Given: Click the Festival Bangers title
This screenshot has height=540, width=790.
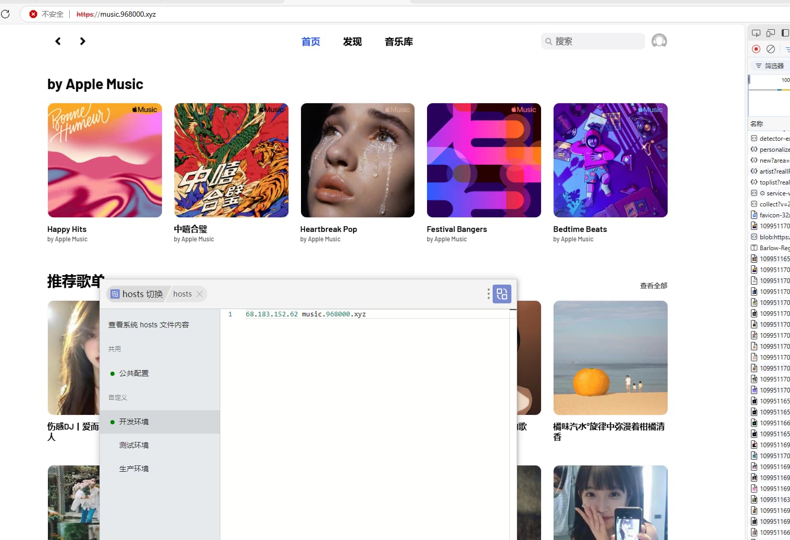Looking at the screenshot, I should pos(457,229).
